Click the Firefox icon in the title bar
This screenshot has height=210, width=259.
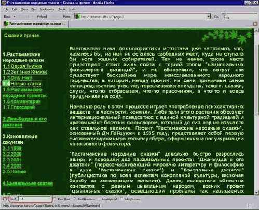pyautogui.click(x=4, y=3)
